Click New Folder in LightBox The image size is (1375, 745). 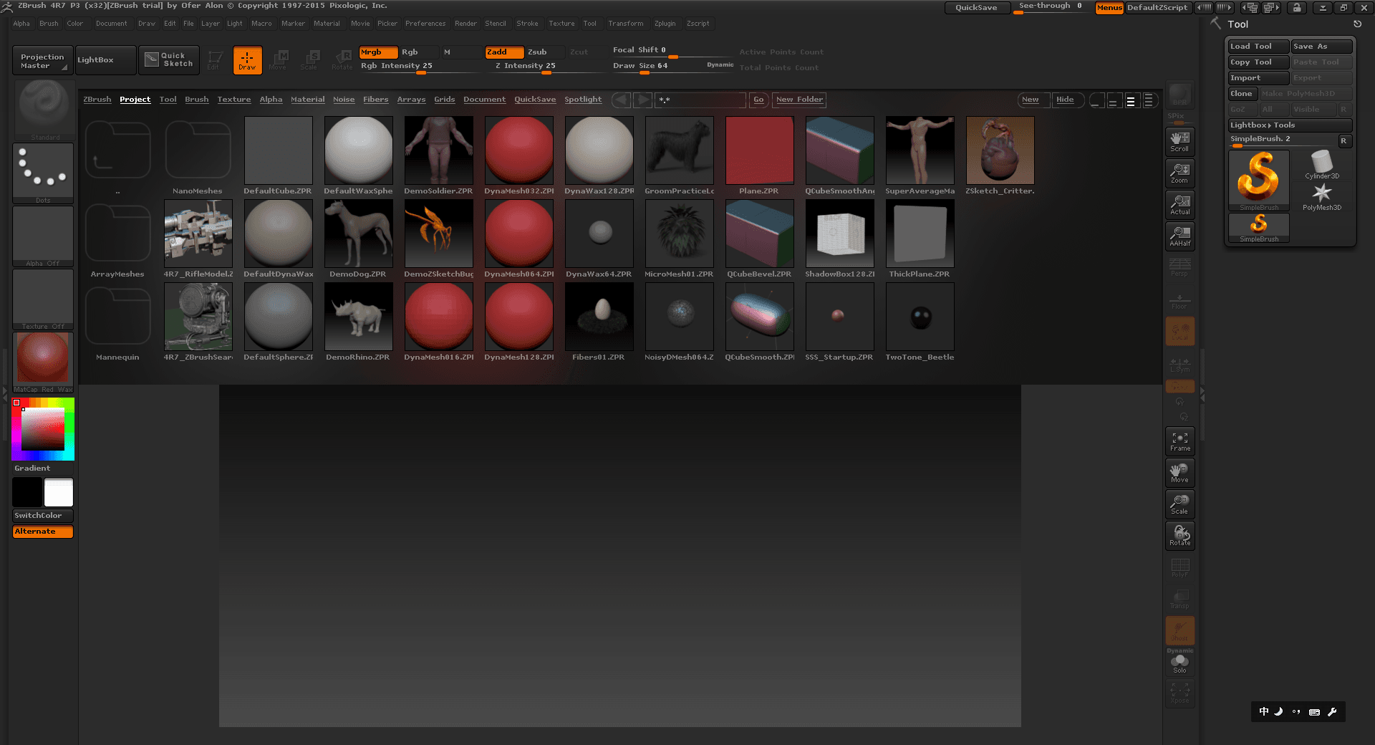799,100
